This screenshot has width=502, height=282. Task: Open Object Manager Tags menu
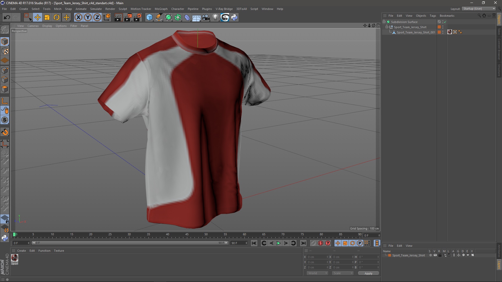click(433, 16)
